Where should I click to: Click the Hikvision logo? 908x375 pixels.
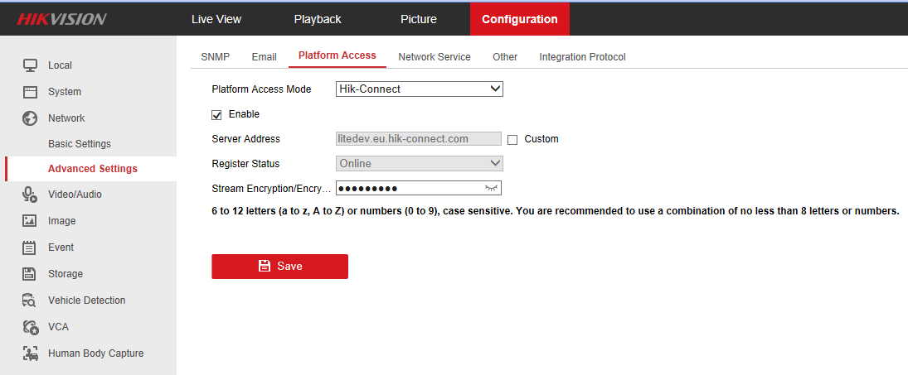pyautogui.click(x=62, y=19)
